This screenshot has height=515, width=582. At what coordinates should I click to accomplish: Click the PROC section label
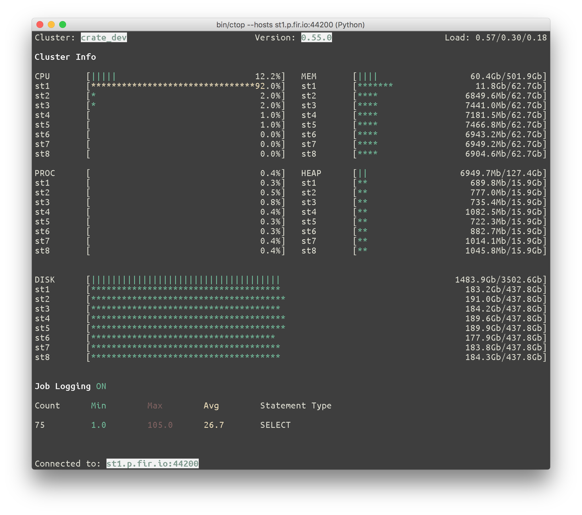point(45,173)
